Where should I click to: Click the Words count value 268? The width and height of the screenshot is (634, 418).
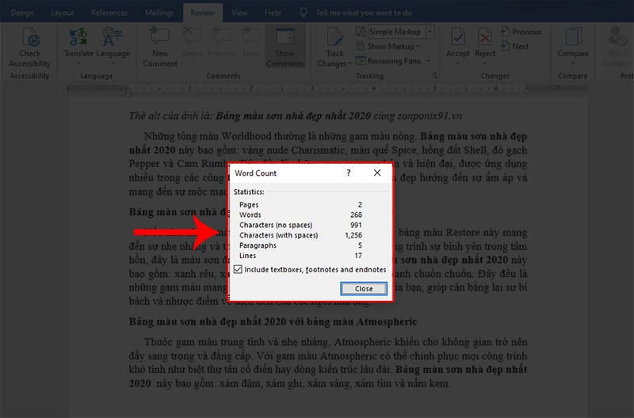tap(356, 215)
